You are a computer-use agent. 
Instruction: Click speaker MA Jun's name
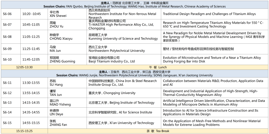point(55,51)
